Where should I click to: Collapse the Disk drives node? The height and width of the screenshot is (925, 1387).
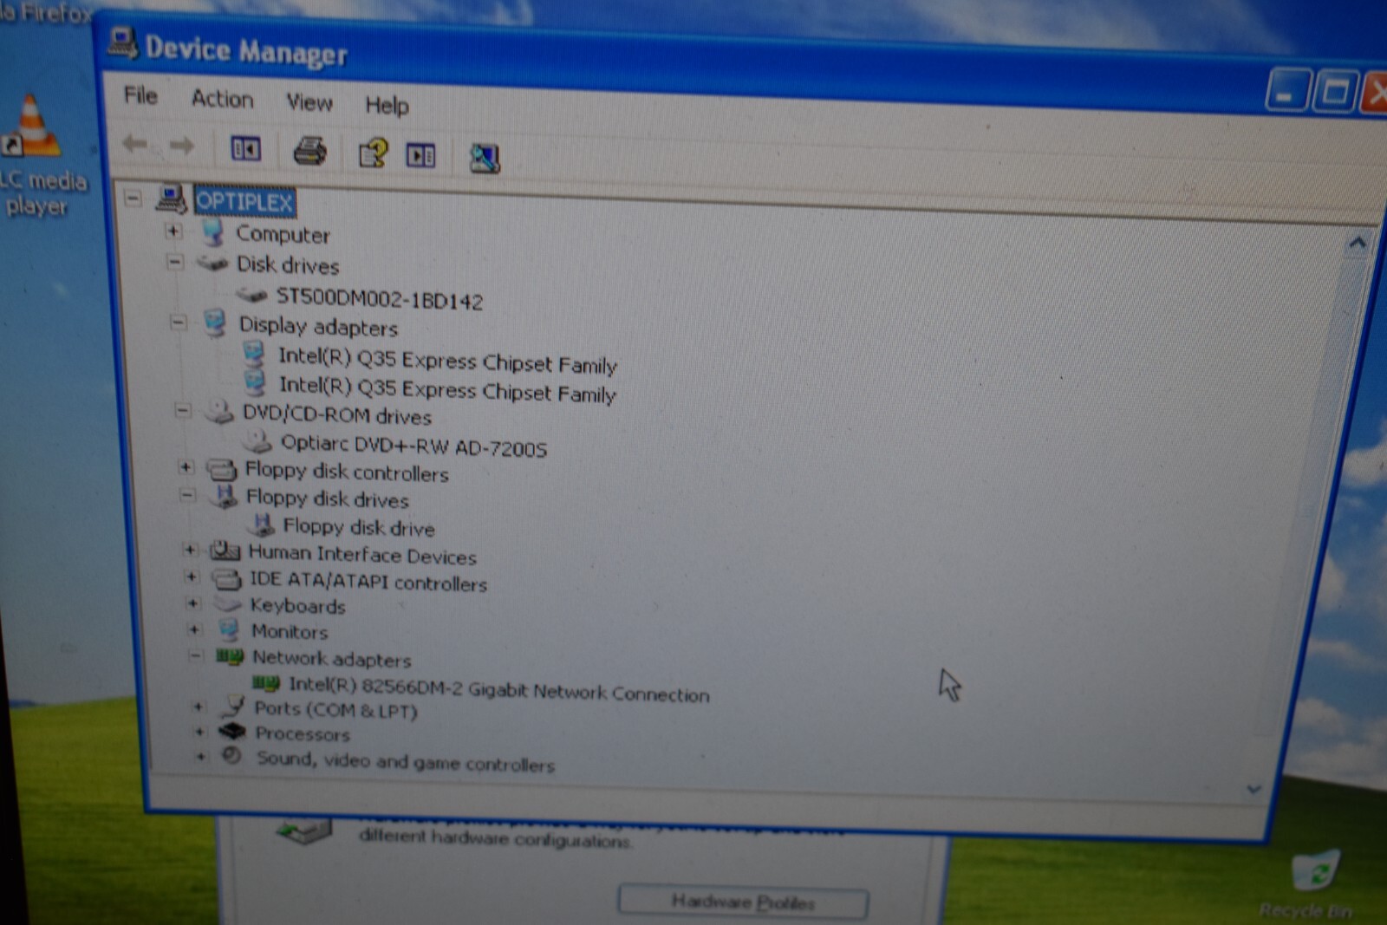tap(175, 261)
